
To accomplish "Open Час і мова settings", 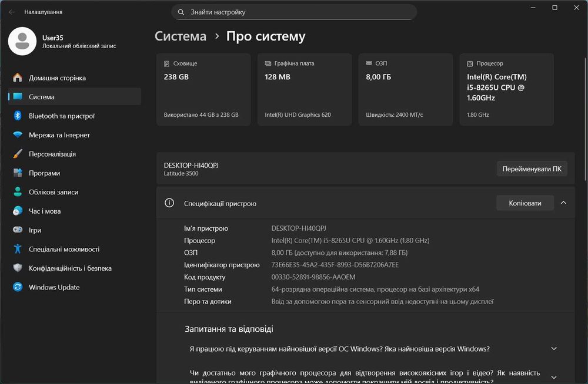I will coord(74,211).
